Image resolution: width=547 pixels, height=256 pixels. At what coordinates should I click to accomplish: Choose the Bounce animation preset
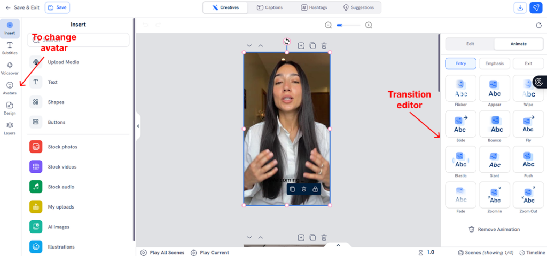click(x=495, y=125)
